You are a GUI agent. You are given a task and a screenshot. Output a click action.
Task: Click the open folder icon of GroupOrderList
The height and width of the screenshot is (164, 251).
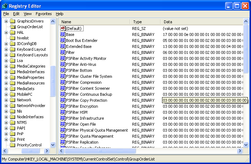pos(13,27)
